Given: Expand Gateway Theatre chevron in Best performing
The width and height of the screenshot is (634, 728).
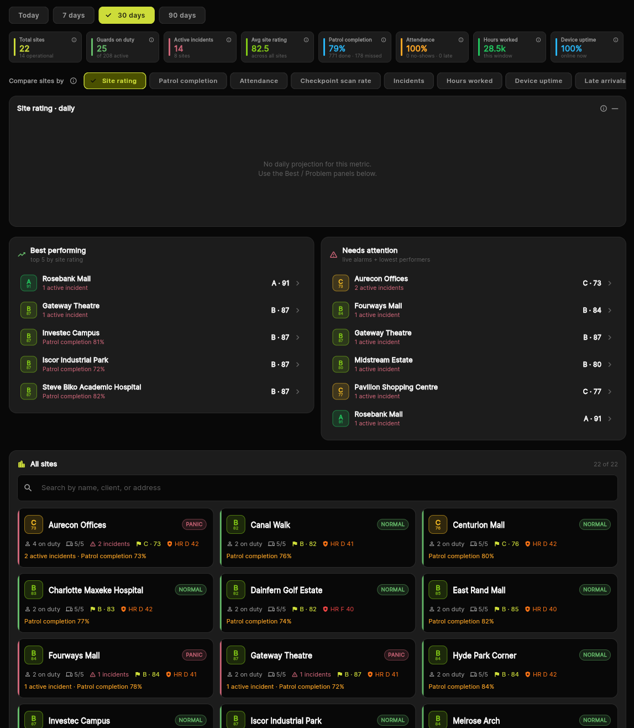Looking at the screenshot, I should click(x=298, y=310).
